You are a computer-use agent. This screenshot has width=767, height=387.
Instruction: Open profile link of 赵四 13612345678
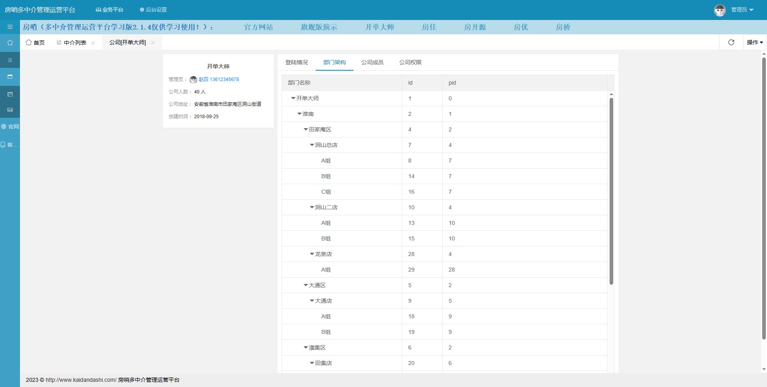219,79
